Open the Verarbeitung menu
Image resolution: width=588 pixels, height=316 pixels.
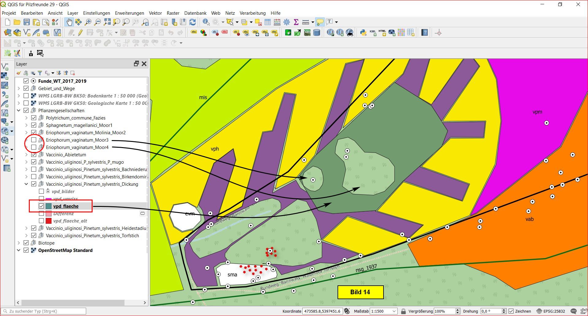pyautogui.click(x=252, y=13)
